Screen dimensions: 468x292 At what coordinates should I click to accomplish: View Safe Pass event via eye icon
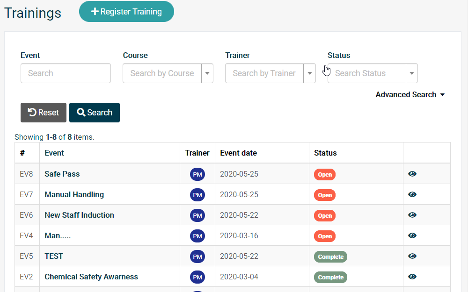(412, 174)
